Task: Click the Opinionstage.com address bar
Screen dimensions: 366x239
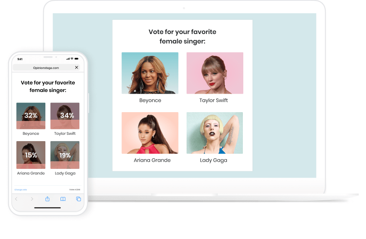Action: click(x=46, y=67)
